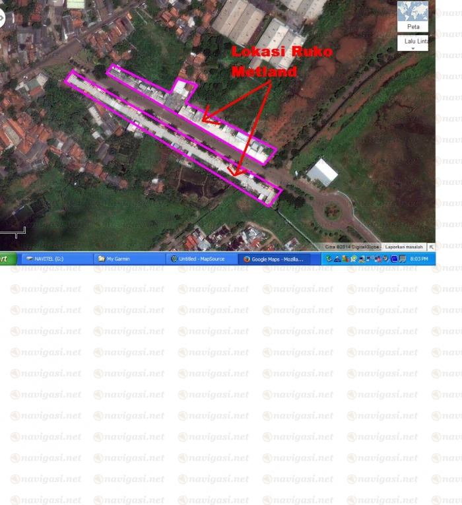Click the drive icon on NAVITEL task

click(30, 259)
